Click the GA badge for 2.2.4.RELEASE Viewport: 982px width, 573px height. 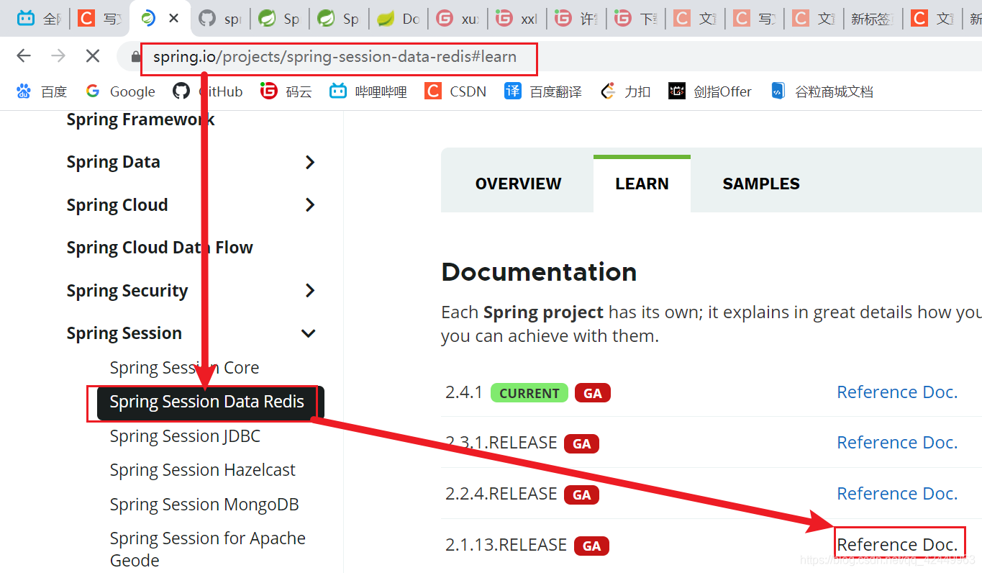point(581,495)
